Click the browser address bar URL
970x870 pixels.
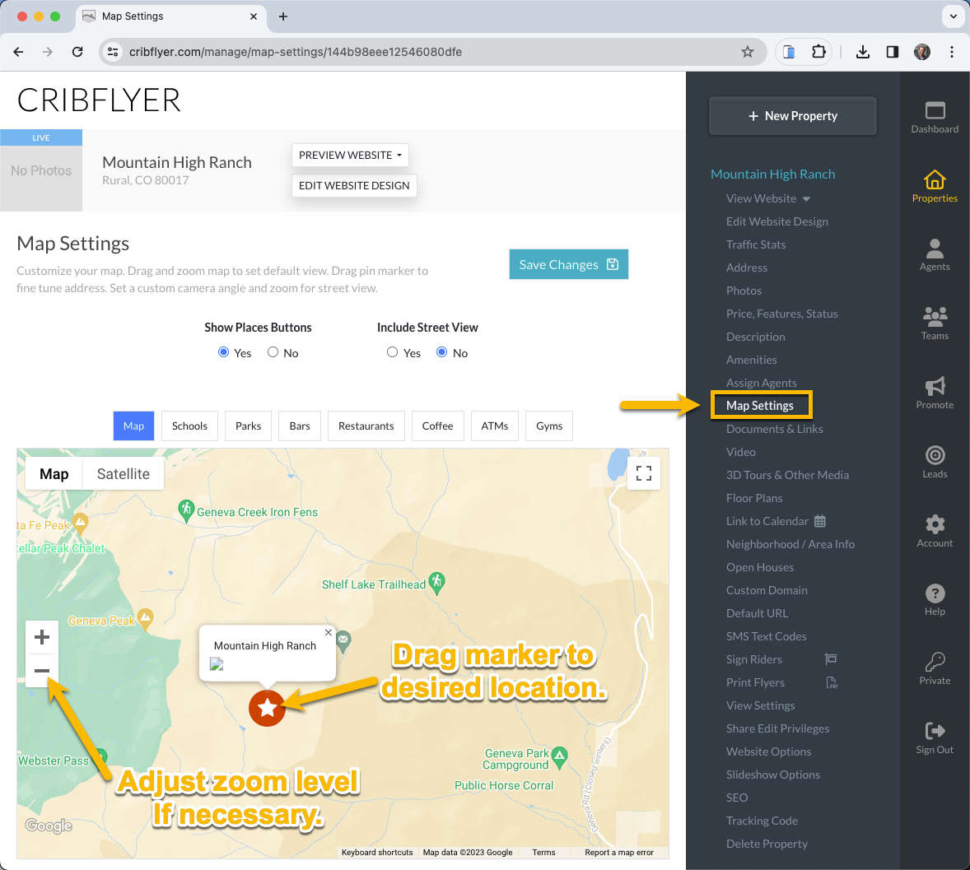[295, 52]
